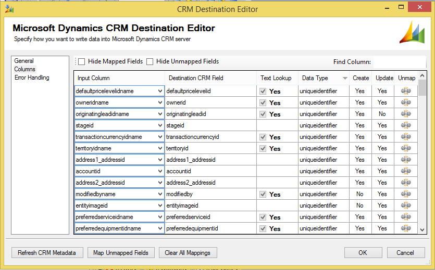
Task: Open preferredequipmentidname input column dropdown
Action: coord(160,228)
